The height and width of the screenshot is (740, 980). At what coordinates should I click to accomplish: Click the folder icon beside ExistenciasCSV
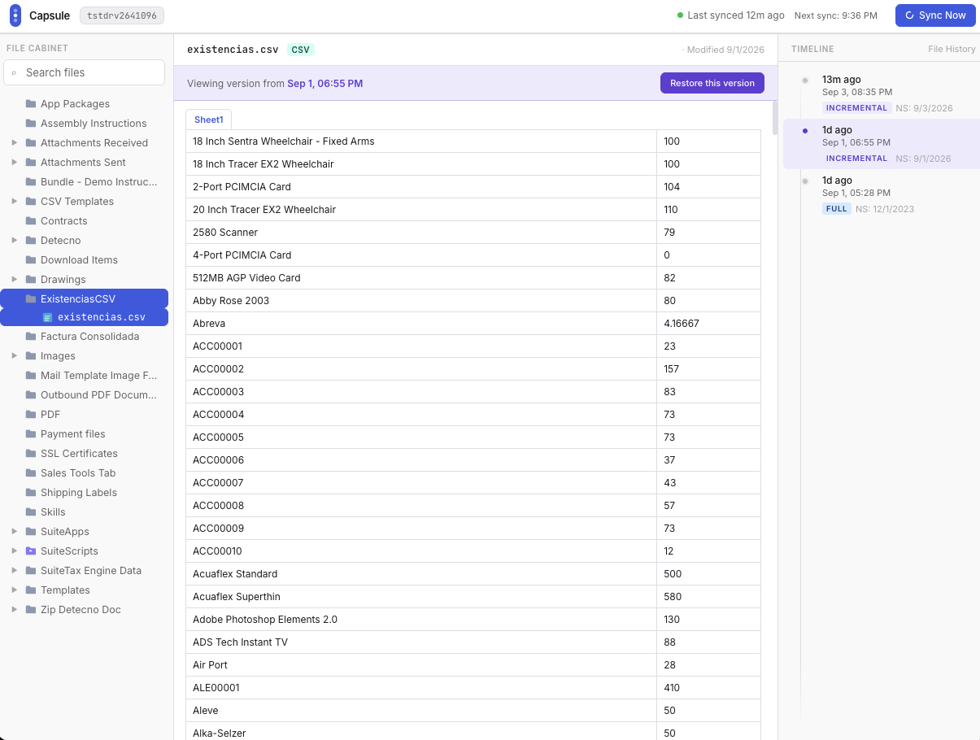tap(31, 299)
